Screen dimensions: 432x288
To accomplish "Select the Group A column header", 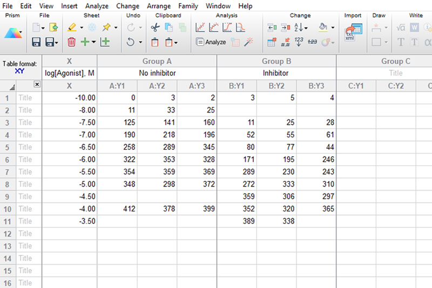I will click(157, 61).
